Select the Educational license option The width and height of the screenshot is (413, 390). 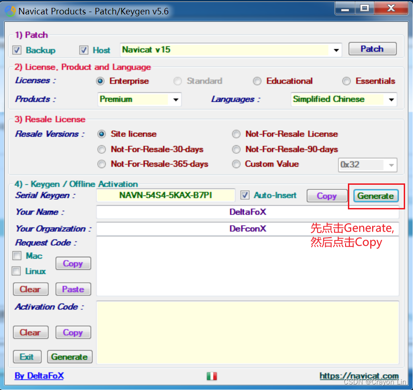pyautogui.click(x=257, y=81)
